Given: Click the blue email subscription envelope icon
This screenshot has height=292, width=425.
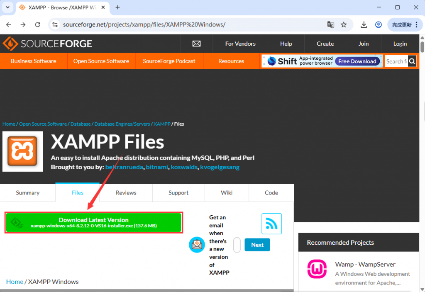Looking at the screenshot, I should [x=197, y=245].
